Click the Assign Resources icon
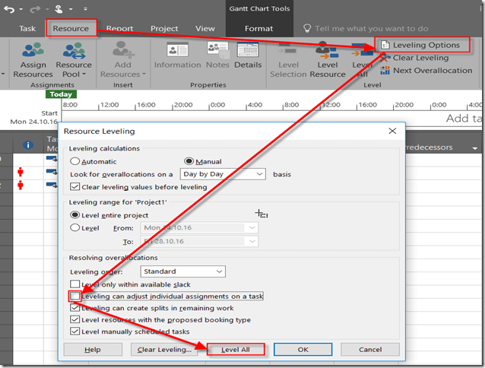 point(32,52)
